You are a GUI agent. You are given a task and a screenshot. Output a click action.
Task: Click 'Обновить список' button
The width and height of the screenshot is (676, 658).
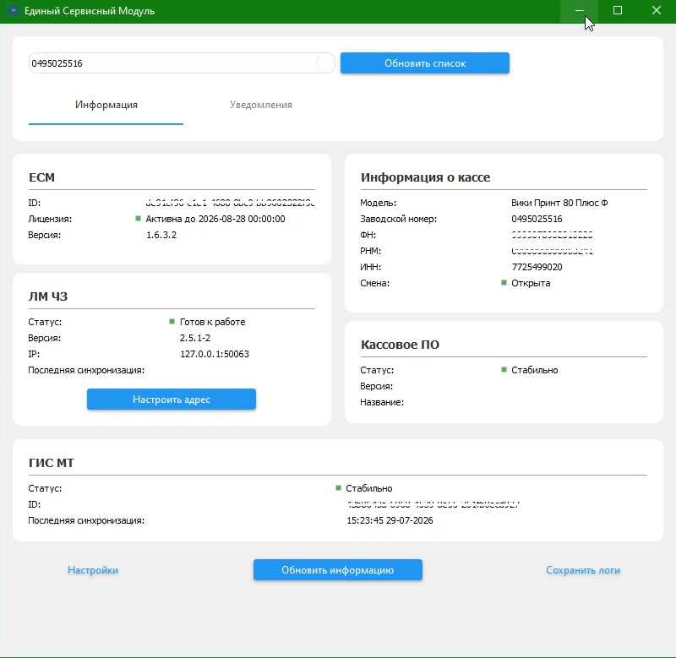coord(425,63)
